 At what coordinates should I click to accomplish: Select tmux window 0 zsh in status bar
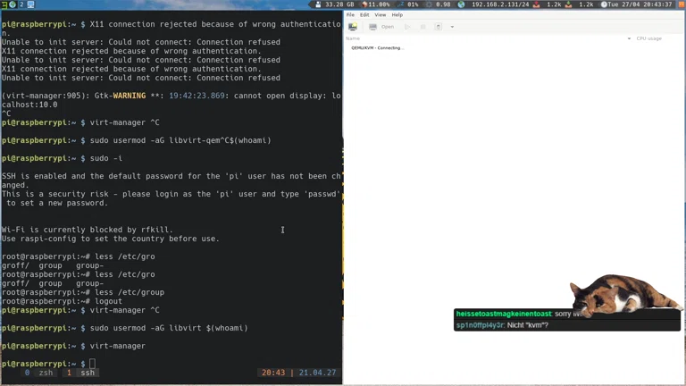(x=39, y=373)
